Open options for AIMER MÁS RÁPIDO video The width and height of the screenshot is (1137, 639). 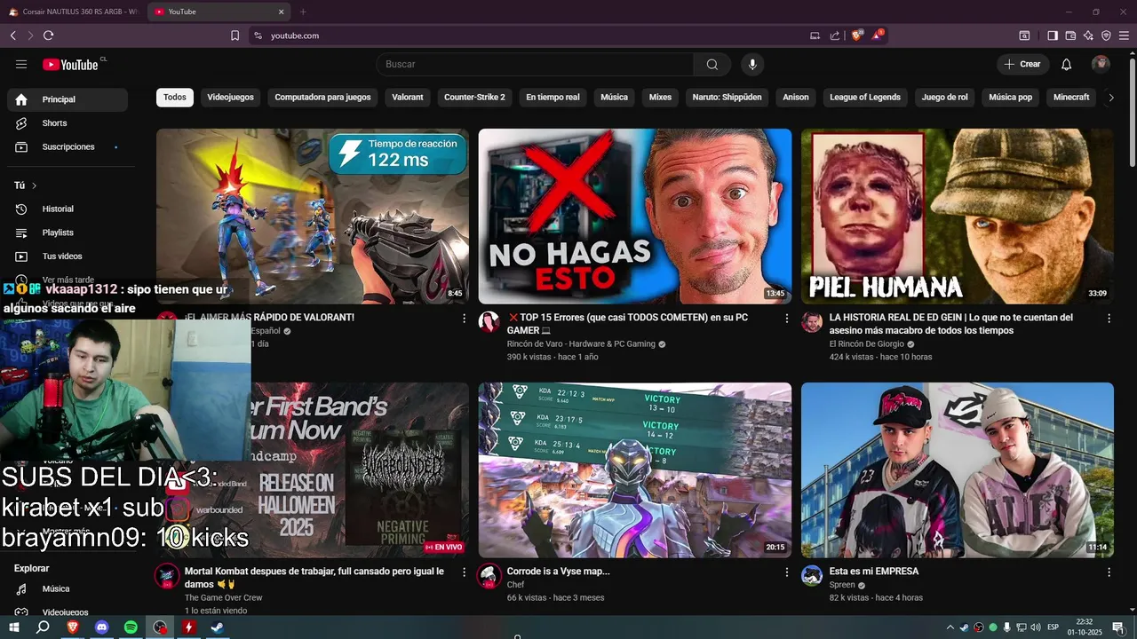[464, 318]
